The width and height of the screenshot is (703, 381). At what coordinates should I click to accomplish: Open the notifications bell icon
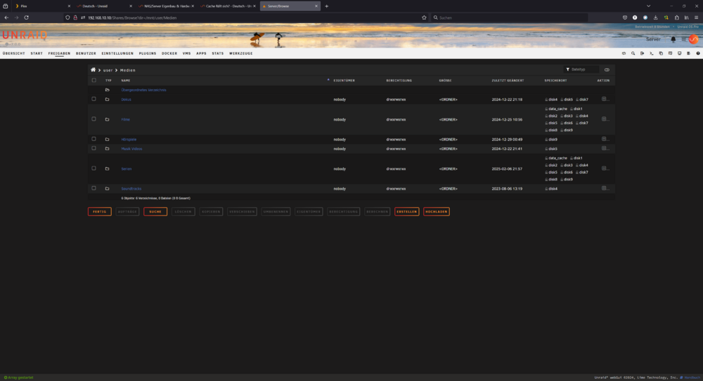(673, 39)
